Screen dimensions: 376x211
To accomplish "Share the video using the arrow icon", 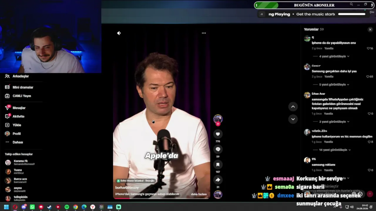I will pos(218,180).
